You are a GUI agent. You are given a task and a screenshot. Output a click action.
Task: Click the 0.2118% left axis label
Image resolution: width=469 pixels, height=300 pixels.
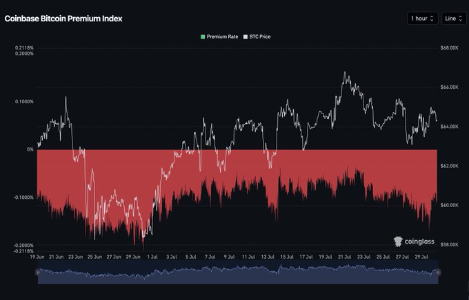tap(25, 47)
